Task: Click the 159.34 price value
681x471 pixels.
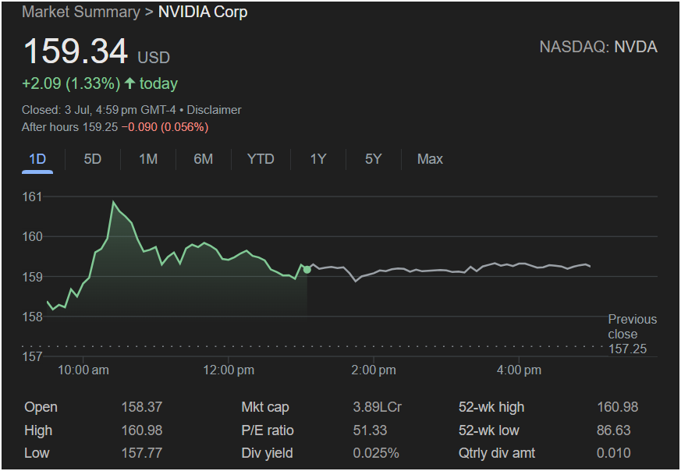Action: (x=76, y=51)
